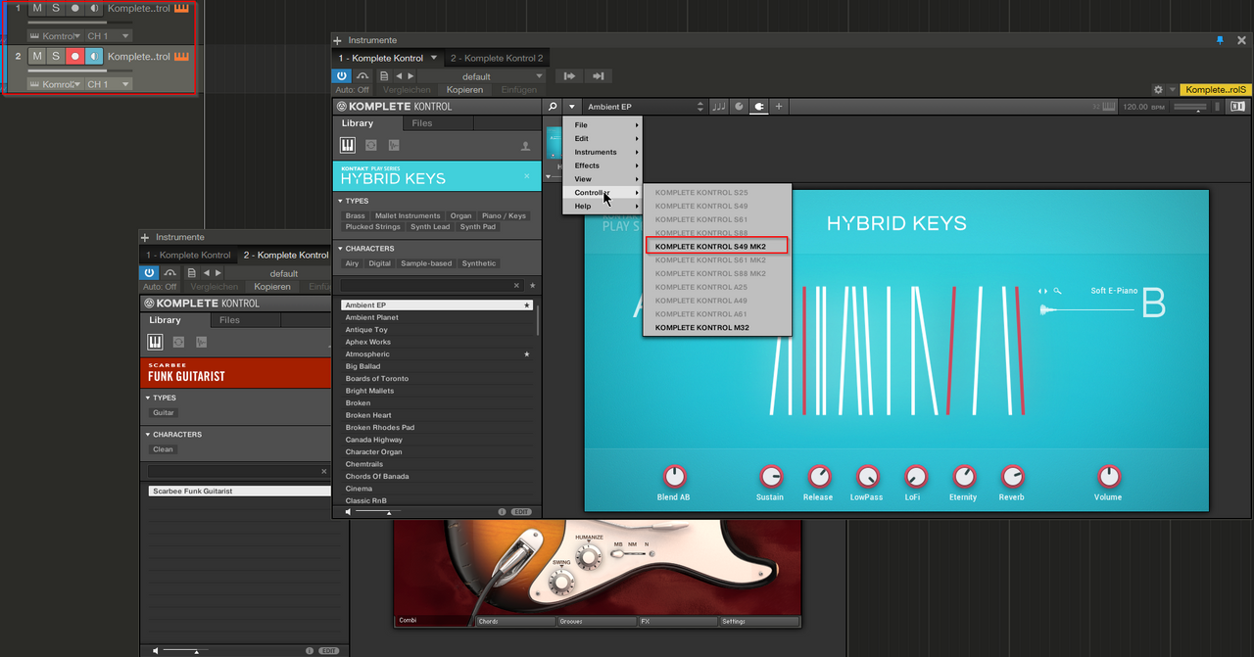
Task: Click the 'EDIT' button below front preset list
Action: 521,512
